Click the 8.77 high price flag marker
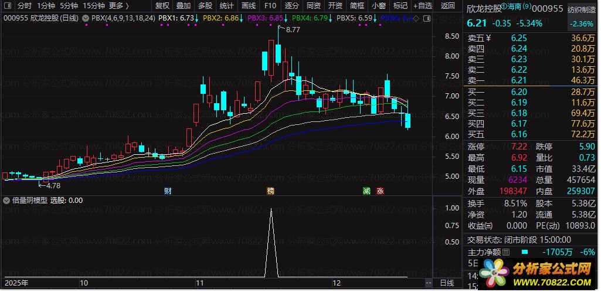This screenshot has width=601, height=292. click(x=290, y=29)
